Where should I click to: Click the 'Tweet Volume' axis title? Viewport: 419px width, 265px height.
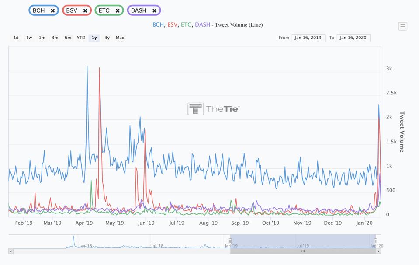402,132
